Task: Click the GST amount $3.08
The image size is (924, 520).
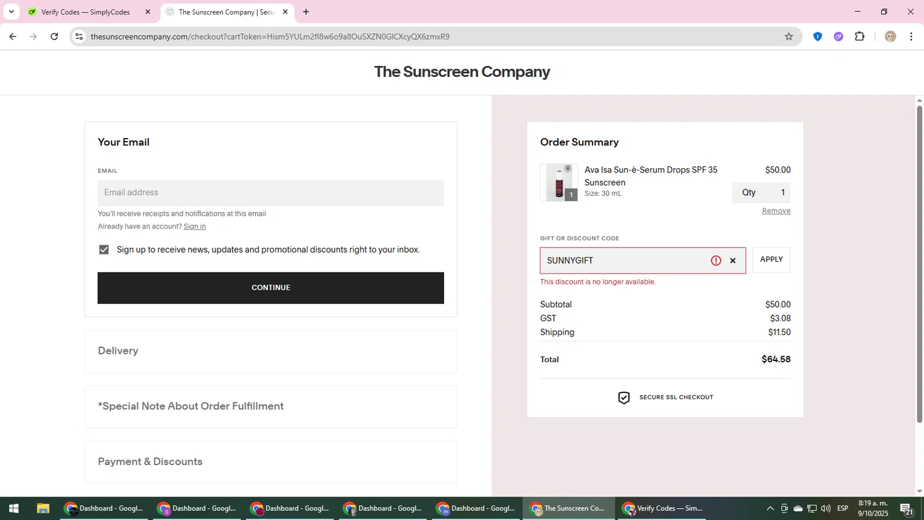Action: (780, 319)
